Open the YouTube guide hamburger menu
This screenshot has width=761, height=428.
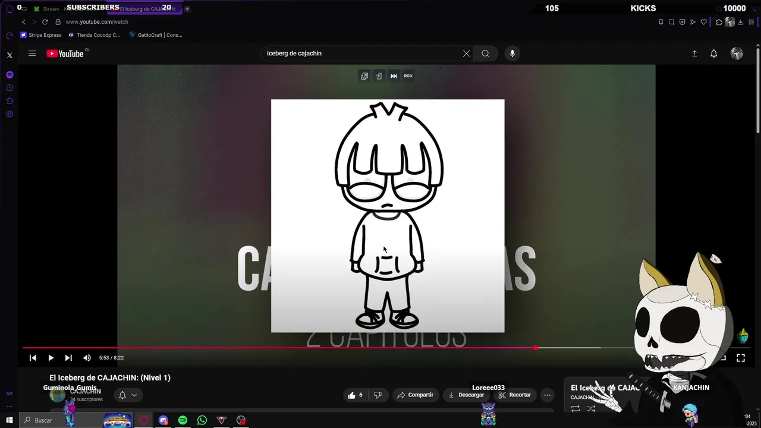(x=32, y=53)
